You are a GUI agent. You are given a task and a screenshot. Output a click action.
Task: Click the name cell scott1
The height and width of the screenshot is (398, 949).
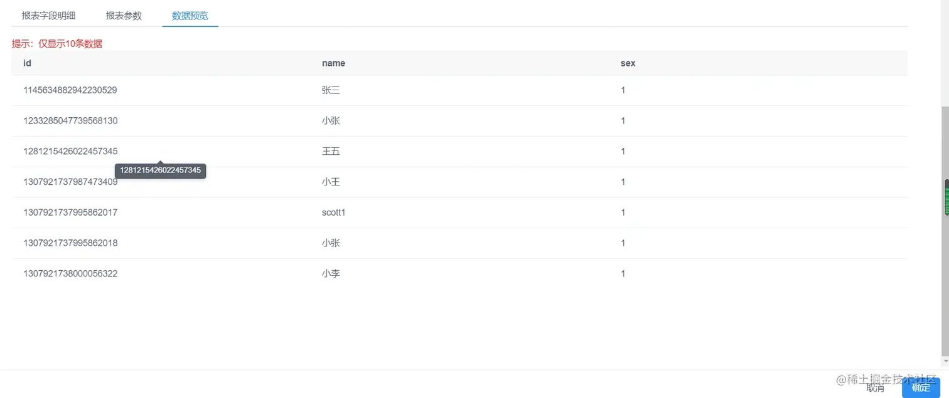(x=333, y=212)
